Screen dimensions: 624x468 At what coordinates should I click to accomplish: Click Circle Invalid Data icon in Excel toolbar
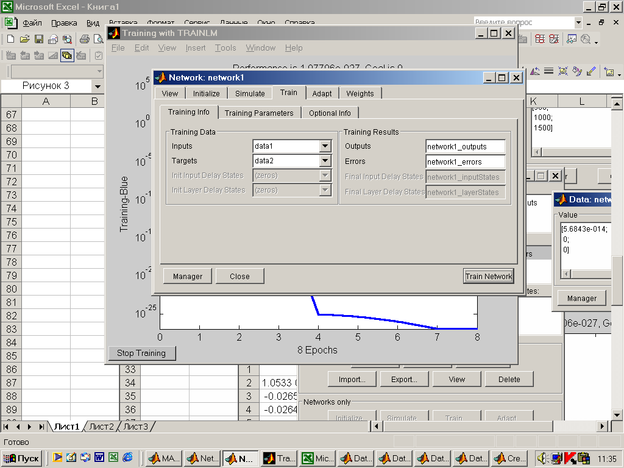coord(540,38)
